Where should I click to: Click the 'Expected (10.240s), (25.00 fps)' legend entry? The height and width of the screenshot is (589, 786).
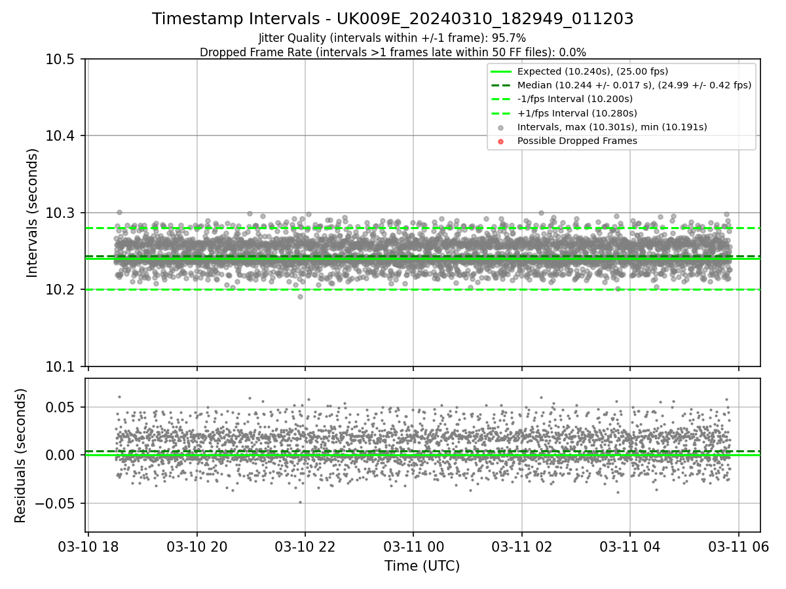point(592,71)
